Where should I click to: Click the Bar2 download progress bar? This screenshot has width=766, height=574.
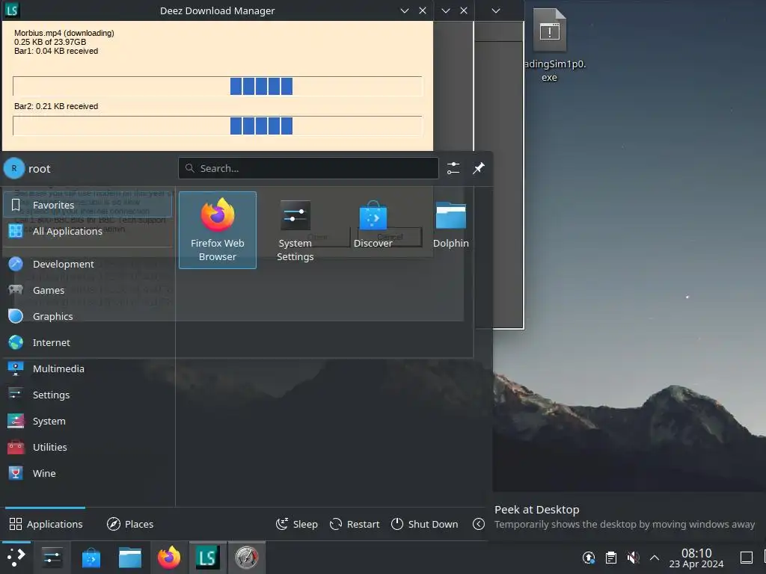pyautogui.click(x=218, y=126)
